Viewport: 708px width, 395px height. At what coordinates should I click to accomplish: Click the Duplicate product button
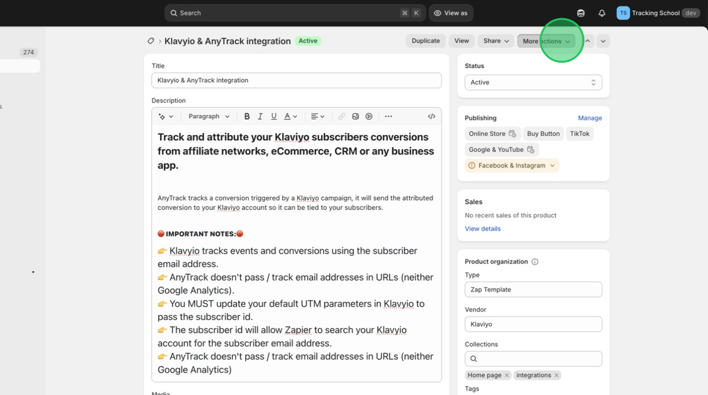pos(425,41)
